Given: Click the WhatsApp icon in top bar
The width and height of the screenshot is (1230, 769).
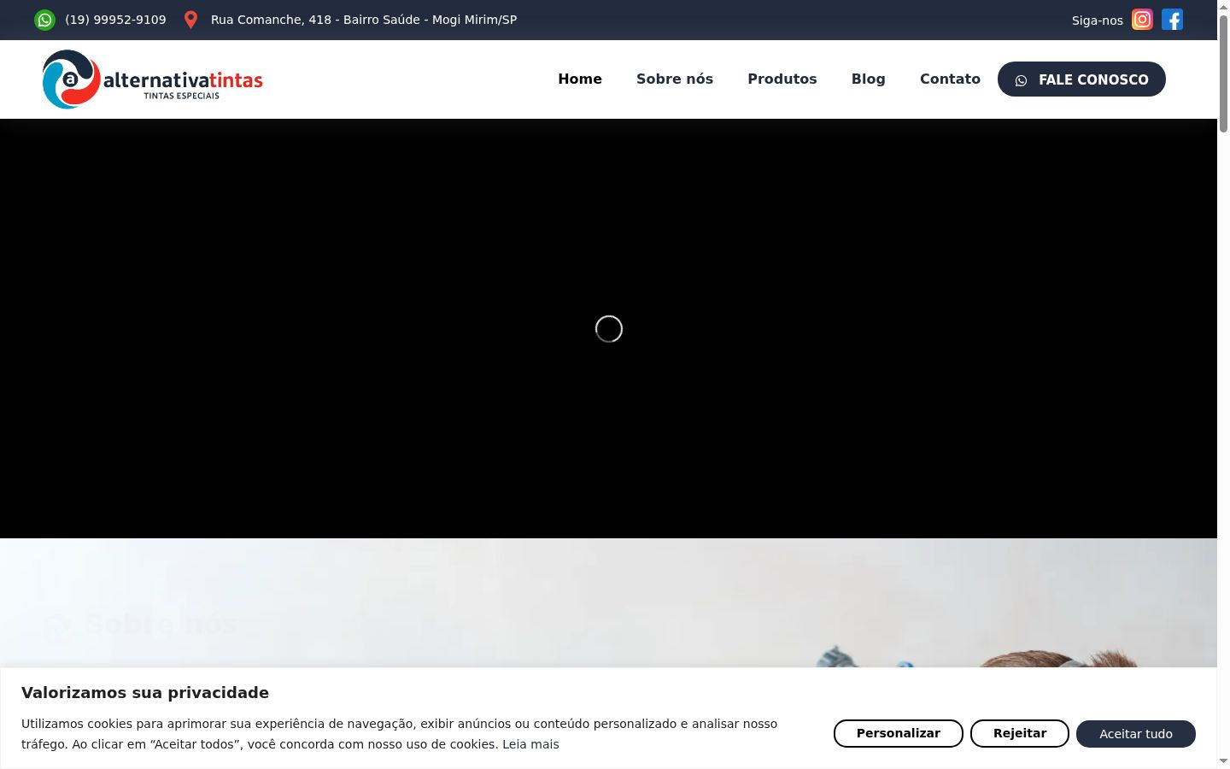Looking at the screenshot, I should pyautogui.click(x=44, y=20).
